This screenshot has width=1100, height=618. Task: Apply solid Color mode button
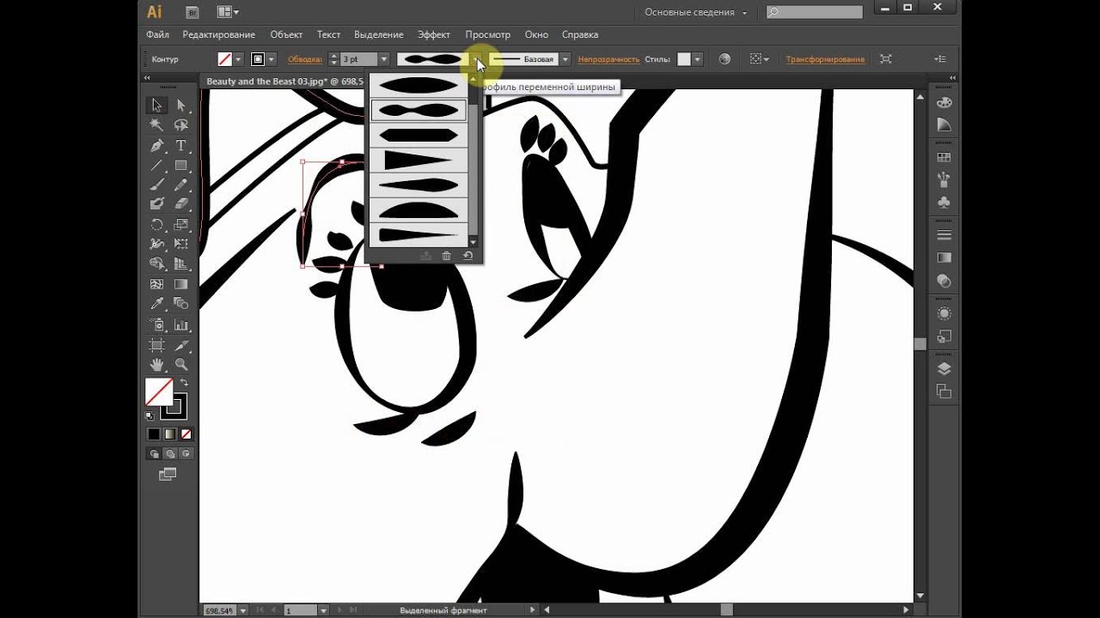153,434
